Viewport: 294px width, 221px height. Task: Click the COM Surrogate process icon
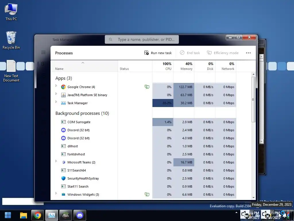click(x=63, y=122)
